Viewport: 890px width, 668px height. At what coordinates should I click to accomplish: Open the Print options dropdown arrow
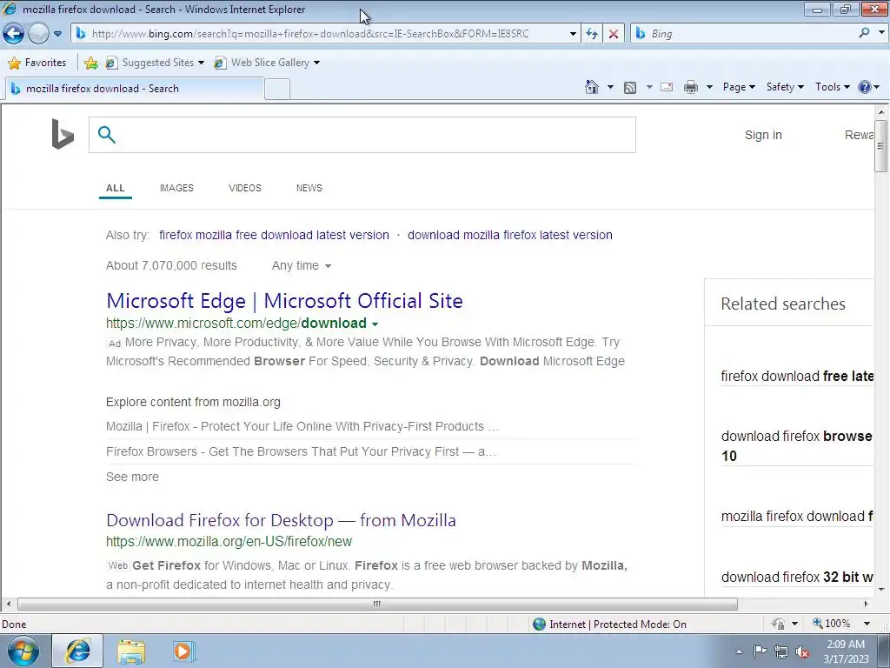tap(709, 87)
